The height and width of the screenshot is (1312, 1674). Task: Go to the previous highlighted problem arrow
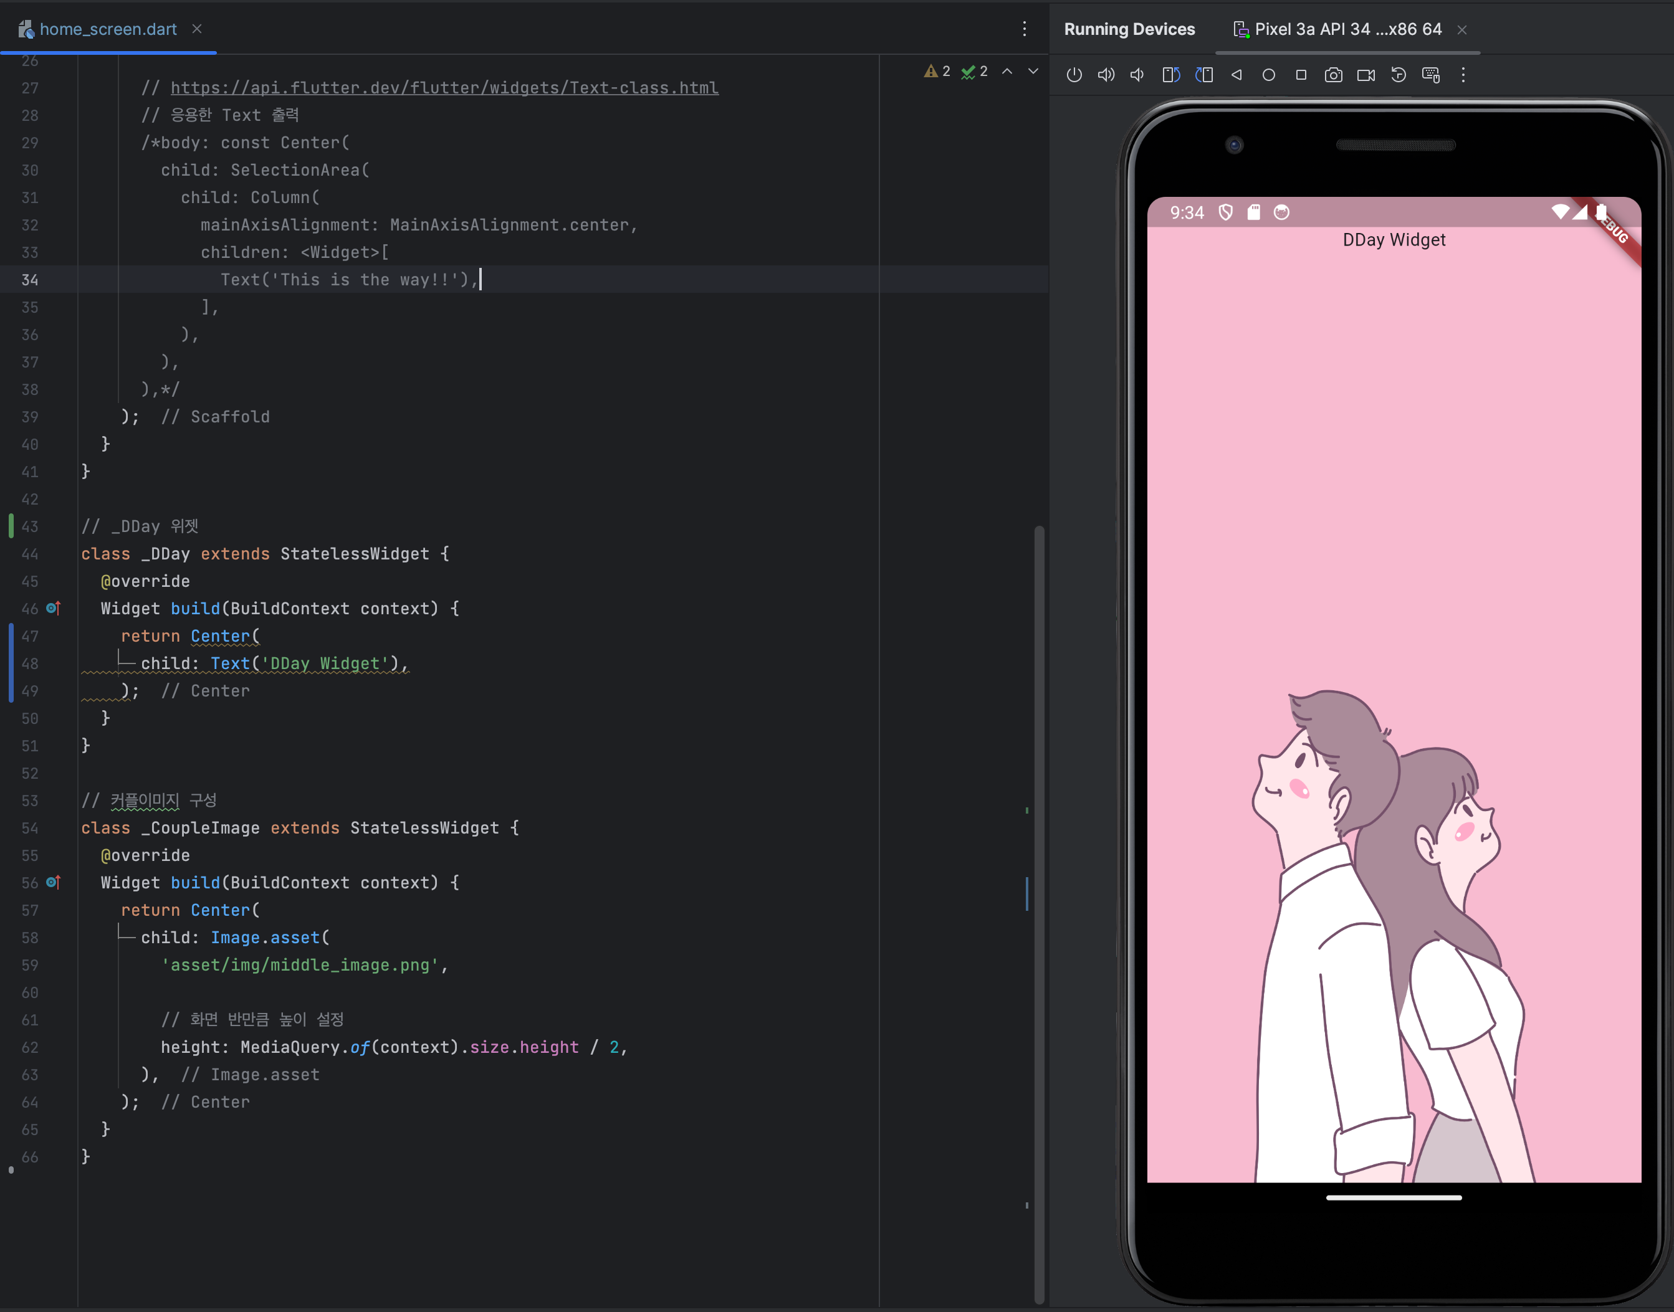(1007, 72)
